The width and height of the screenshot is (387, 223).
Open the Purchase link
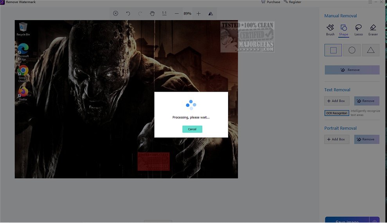coord(271,2)
